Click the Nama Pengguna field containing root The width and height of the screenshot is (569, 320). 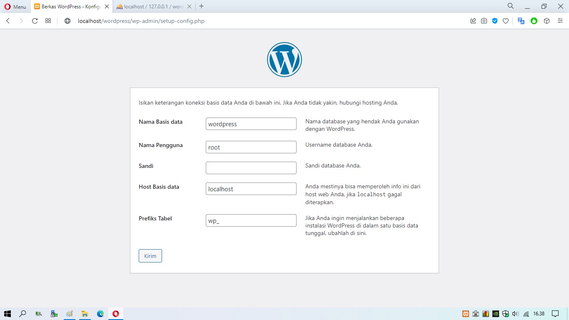pyautogui.click(x=251, y=147)
